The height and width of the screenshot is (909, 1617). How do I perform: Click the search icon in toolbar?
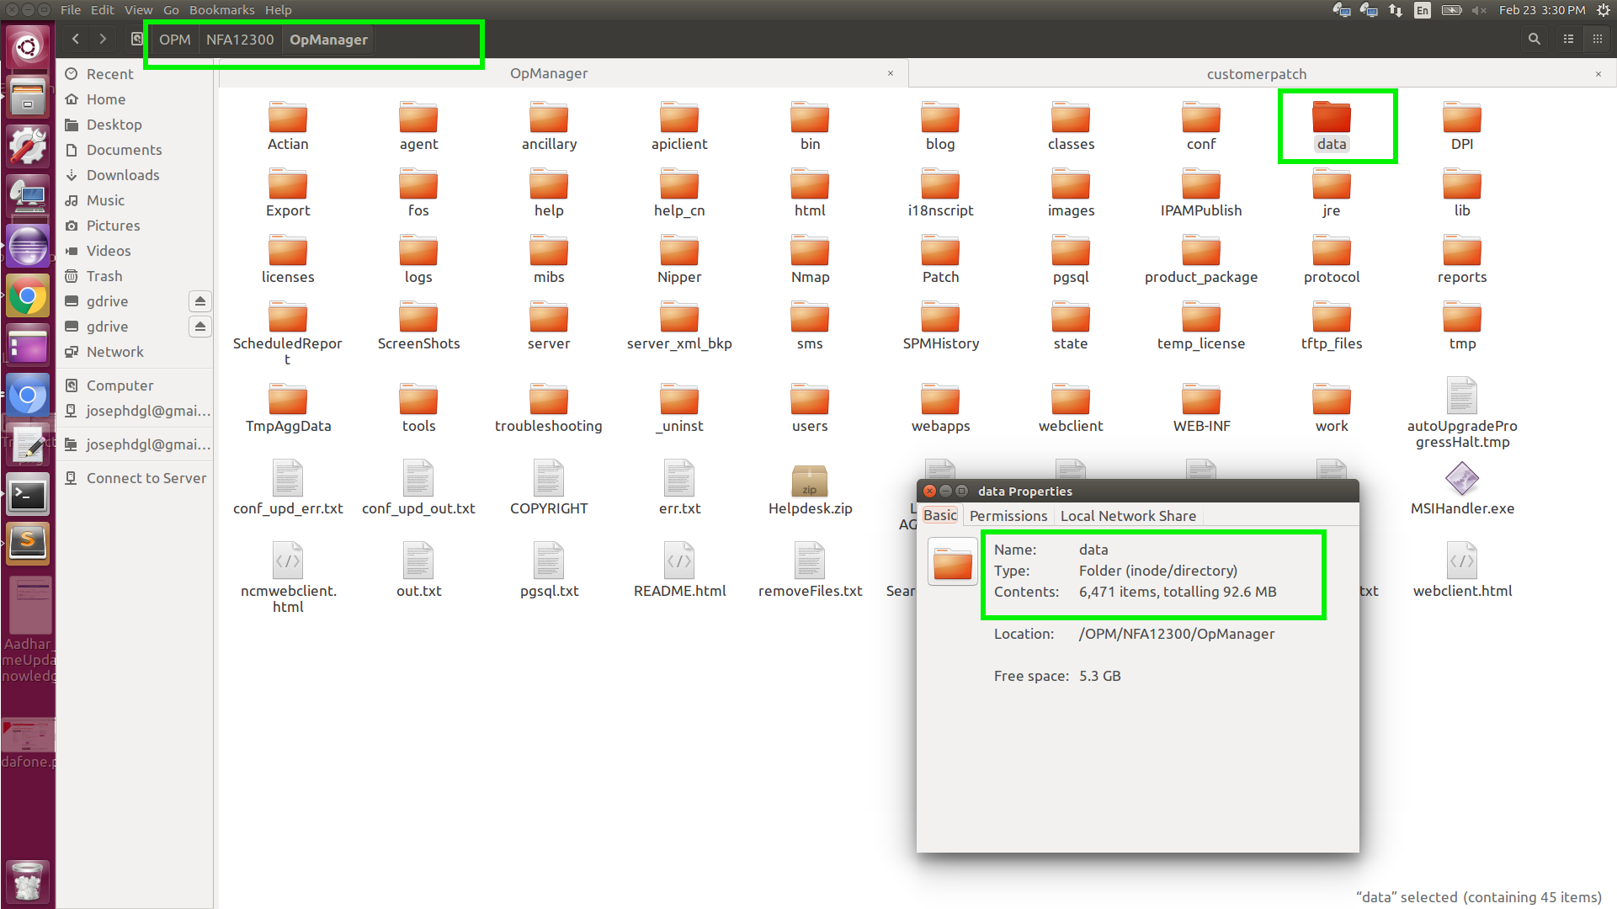coord(1534,39)
